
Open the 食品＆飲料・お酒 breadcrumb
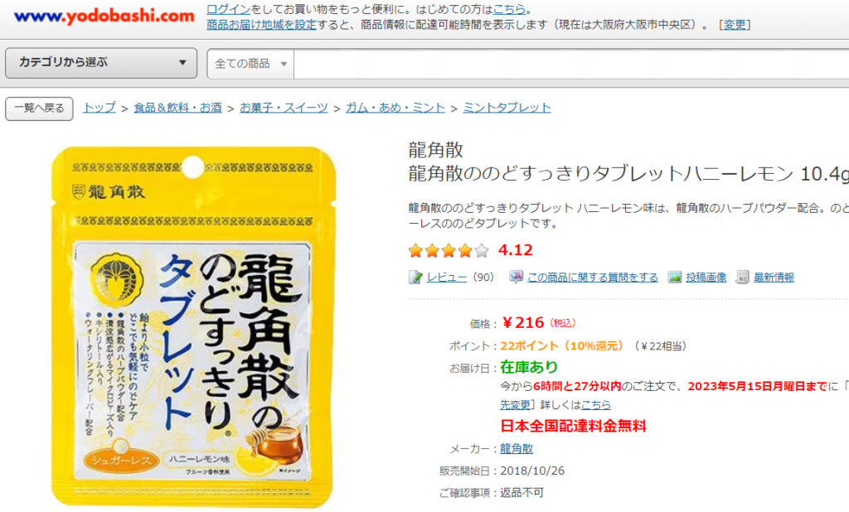pos(177,108)
